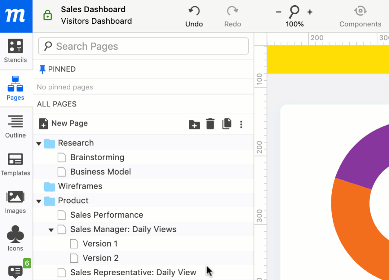Click the Search Pages input field

point(143,46)
